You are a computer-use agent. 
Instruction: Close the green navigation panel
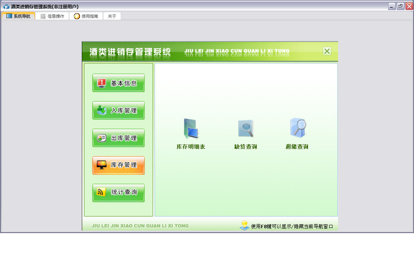327,51
